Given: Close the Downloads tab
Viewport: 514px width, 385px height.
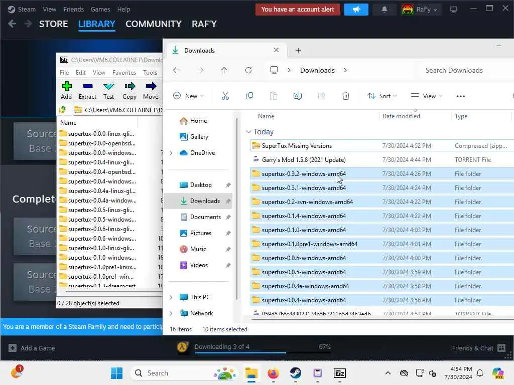Looking at the screenshot, I should click(277, 50).
